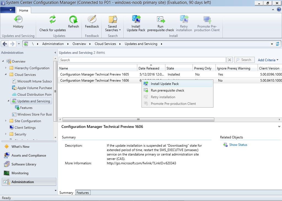
Task: Open the navigation history dropdown arrow
Action: pyautogui.click(x=19, y=44)
